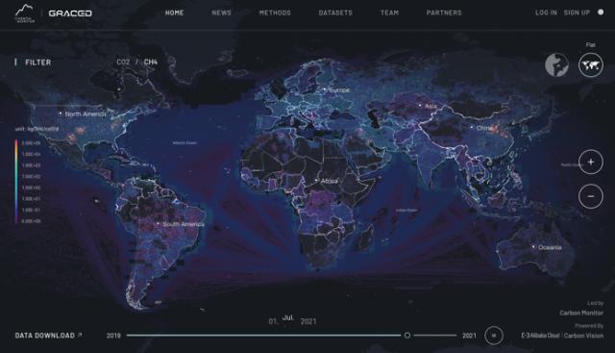Switch to the 3D globe view icon
The height and width of the screenshot is (353, 615).
click(556, 64)
